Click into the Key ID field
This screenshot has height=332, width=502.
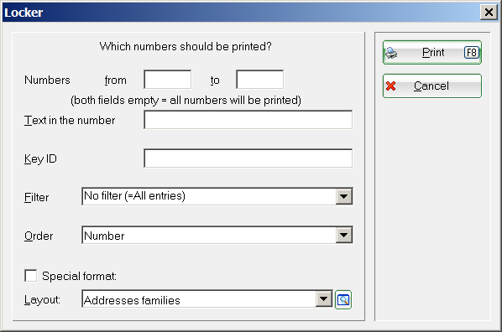click(248, 158)
